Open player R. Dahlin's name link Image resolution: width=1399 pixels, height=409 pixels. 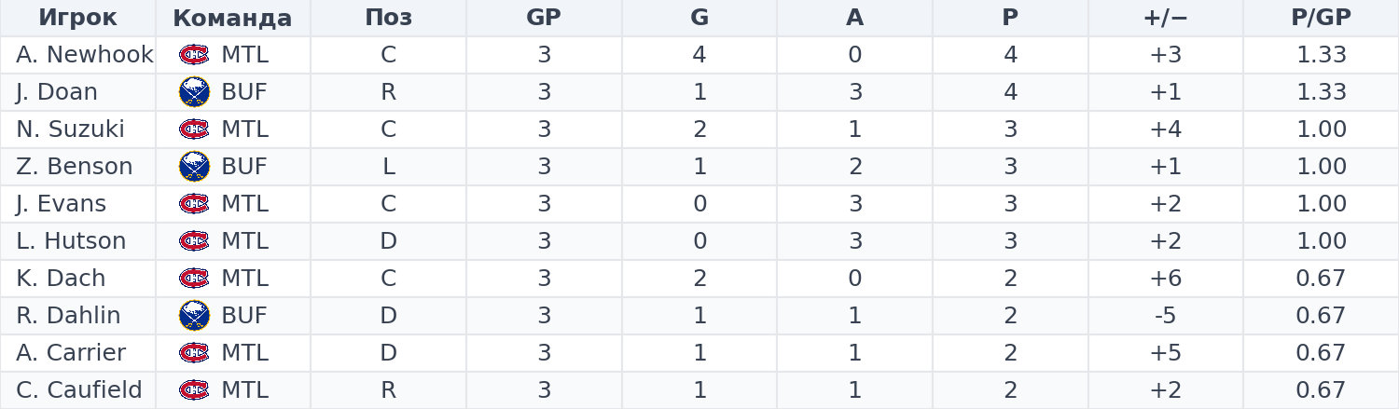pos(68,316)
